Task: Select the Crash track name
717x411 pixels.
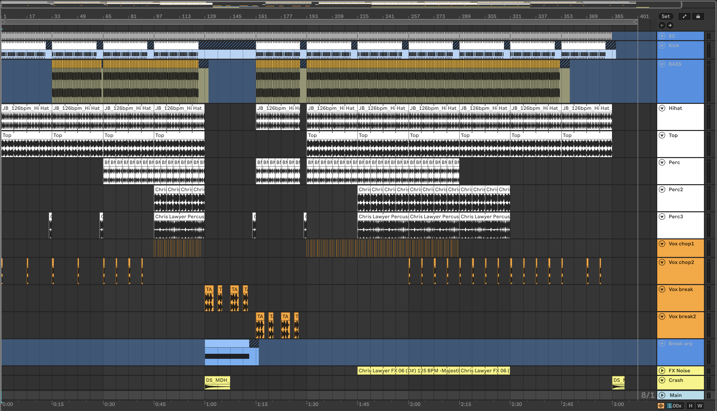Action: [676, 380]
